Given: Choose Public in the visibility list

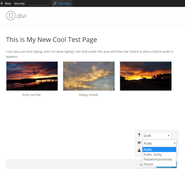Looking at the screenshot, I should (159, 150).
